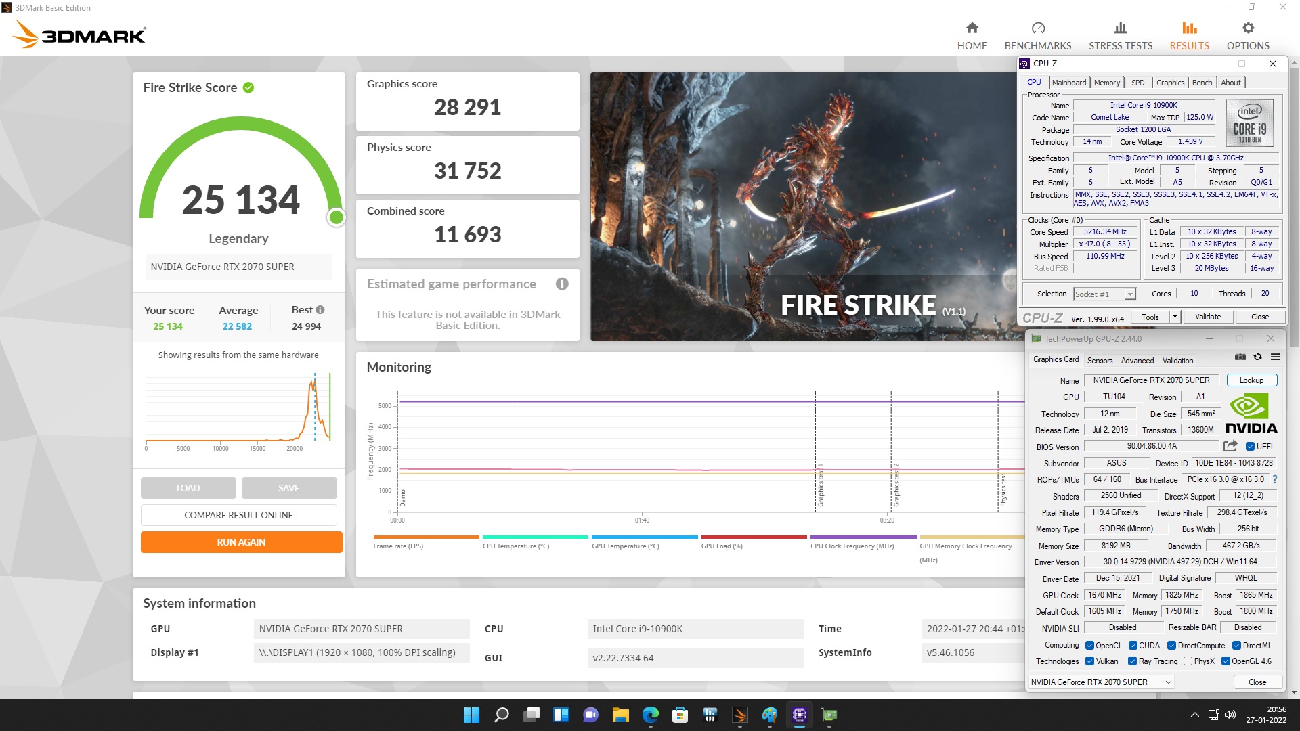Click the NVIDIA logo in GPU-Z
Image resolution: width=1300 pixels, height=731 pixels.
pyautogui.click(x=1251, y=414)
